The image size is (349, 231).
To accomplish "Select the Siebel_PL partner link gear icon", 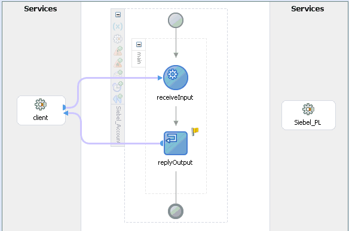I will 308,109.
